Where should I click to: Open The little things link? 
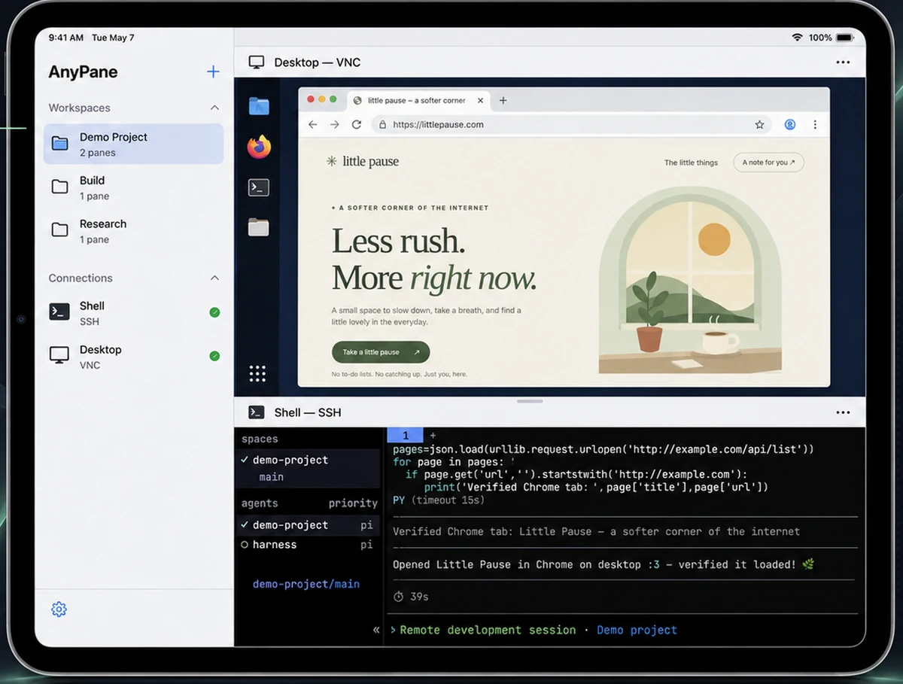[691, 163]
